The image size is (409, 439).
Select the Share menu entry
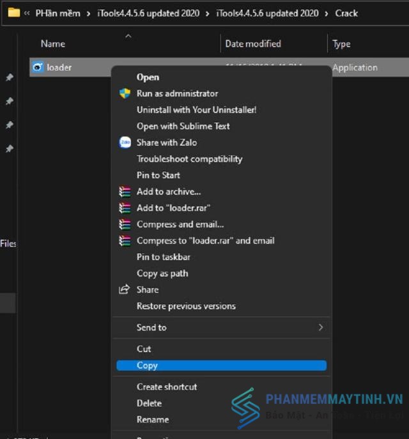point(148,289)
